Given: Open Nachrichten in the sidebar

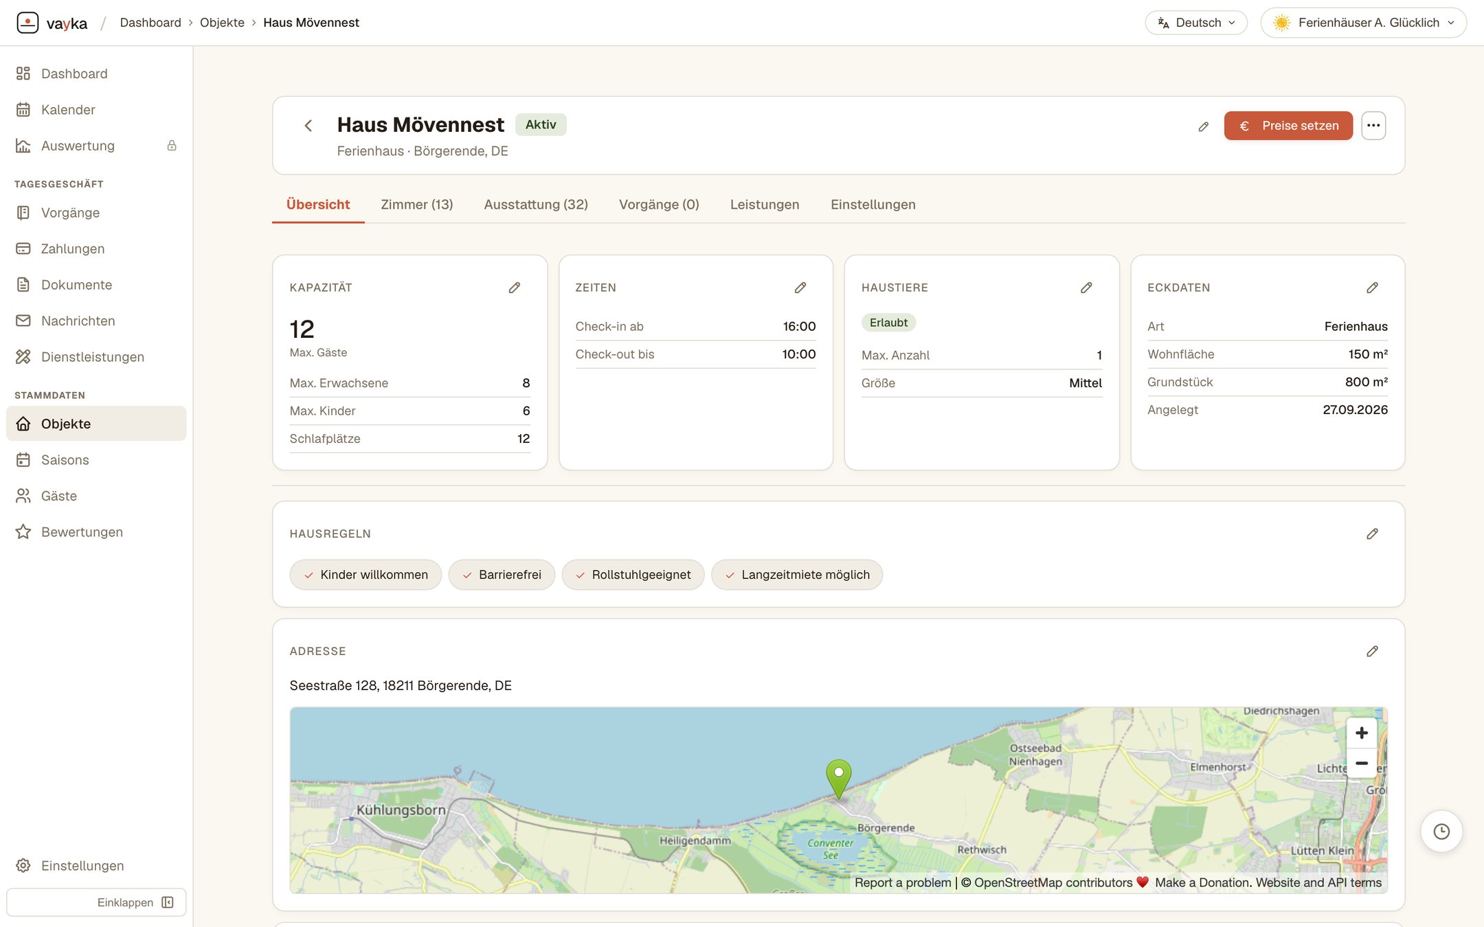Looking at the screenshot, I should pos(96,321).
